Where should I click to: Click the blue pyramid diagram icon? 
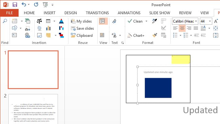(61, 21)
